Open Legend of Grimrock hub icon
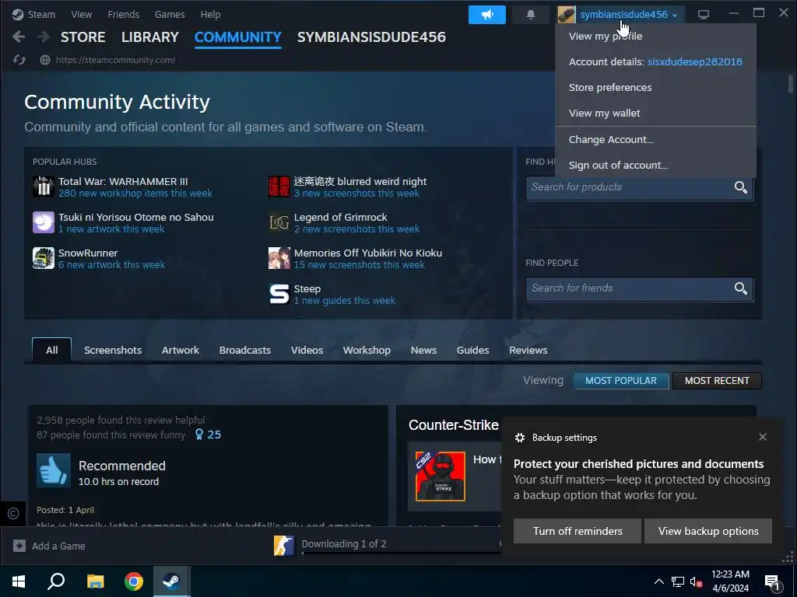The image size is (797, 597). point(279,222)
